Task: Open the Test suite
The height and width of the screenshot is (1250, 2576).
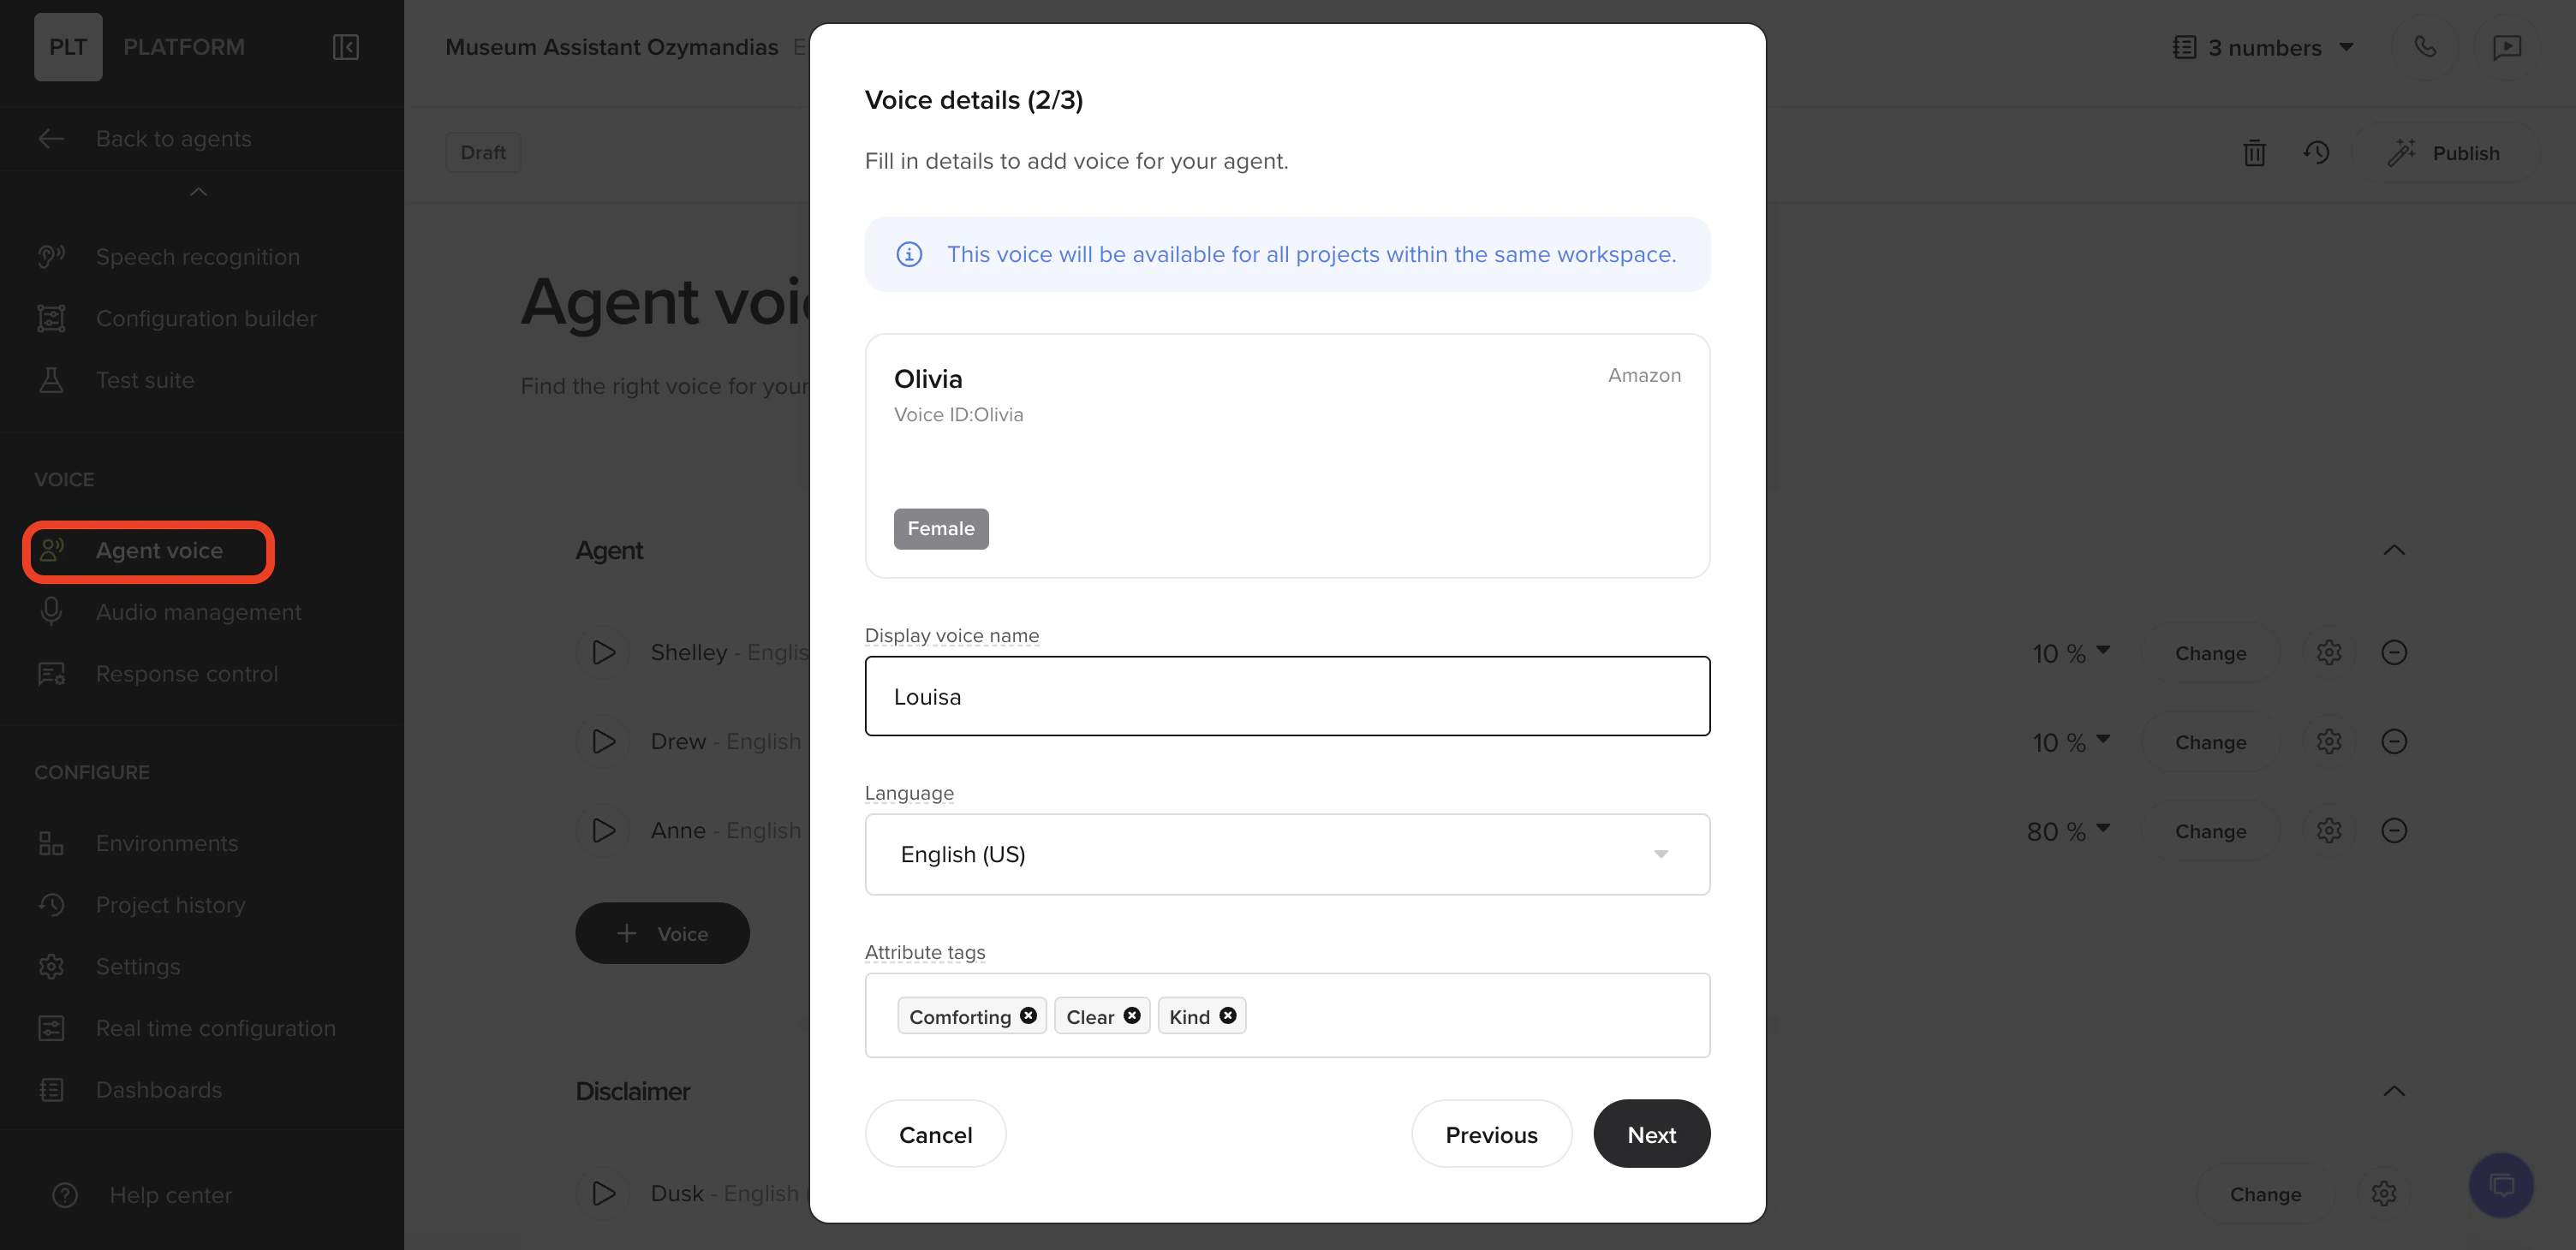Action: [145, 380]
